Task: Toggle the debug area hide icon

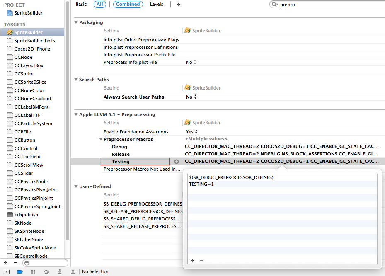Action: [x=7, y=271]
